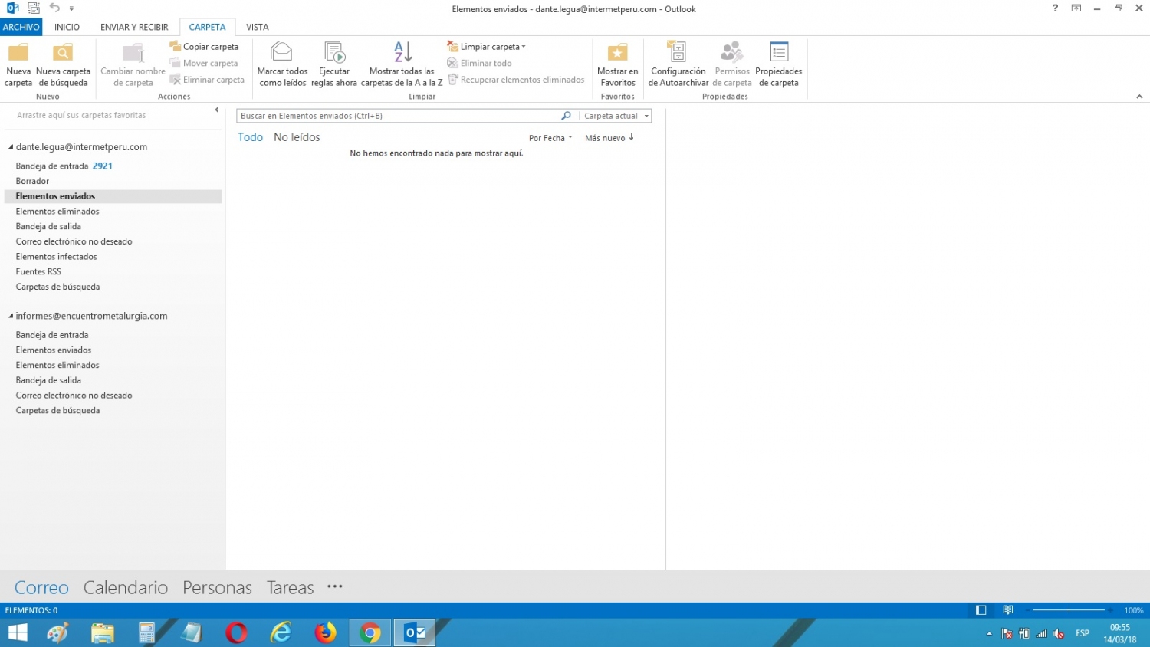Open Fuentes RSS folder
Screen dimensions: 1150x647
(x=38, y=271)
